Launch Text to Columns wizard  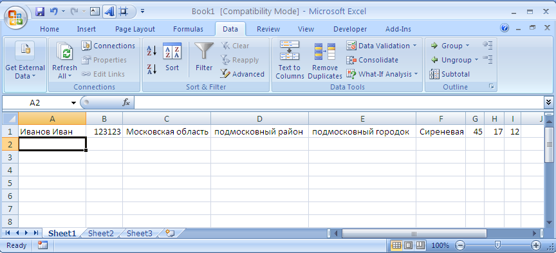coord(290,60)
